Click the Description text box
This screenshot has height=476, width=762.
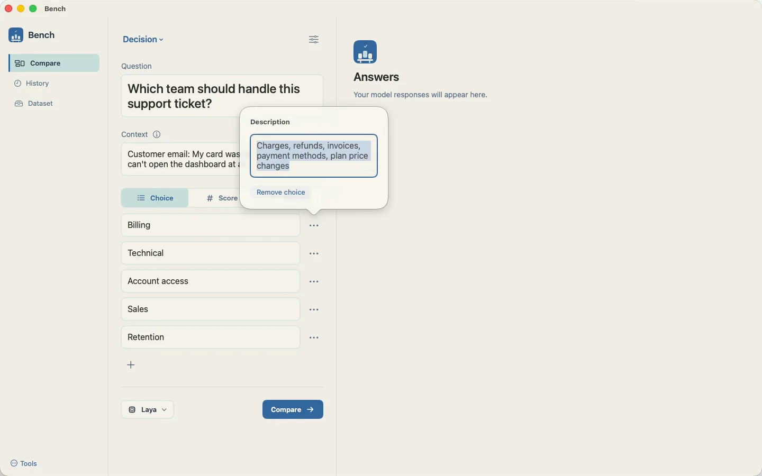click(314, 155)
